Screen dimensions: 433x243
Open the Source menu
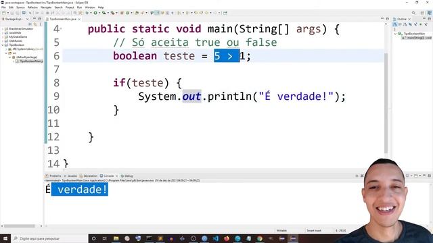click(x=20, y=7)
